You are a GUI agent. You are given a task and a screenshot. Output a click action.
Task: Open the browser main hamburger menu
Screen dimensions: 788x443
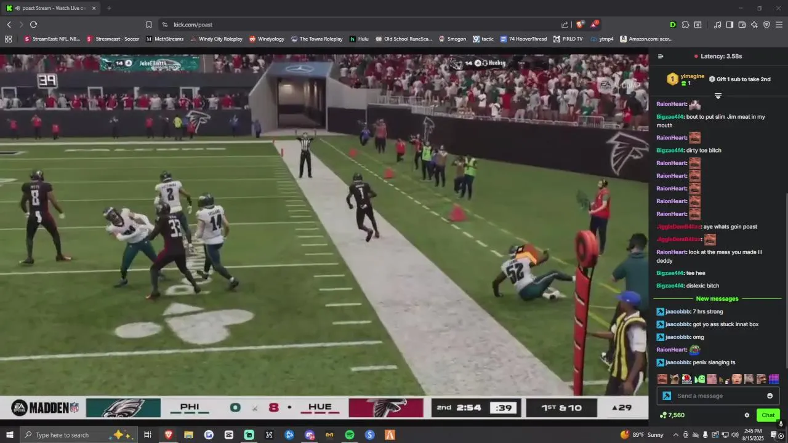click(x=779, y=25)
